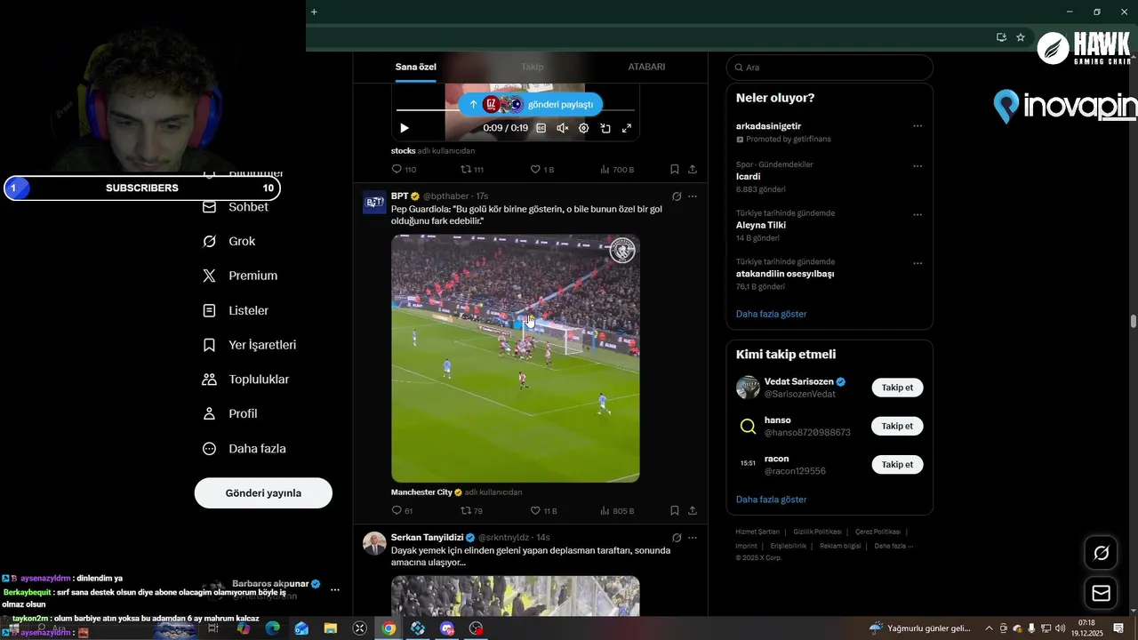Screen dimensions: 1138x640
Task: Follow hanso with Takip et
Action: pyautogui.click(x=897, y=426)
